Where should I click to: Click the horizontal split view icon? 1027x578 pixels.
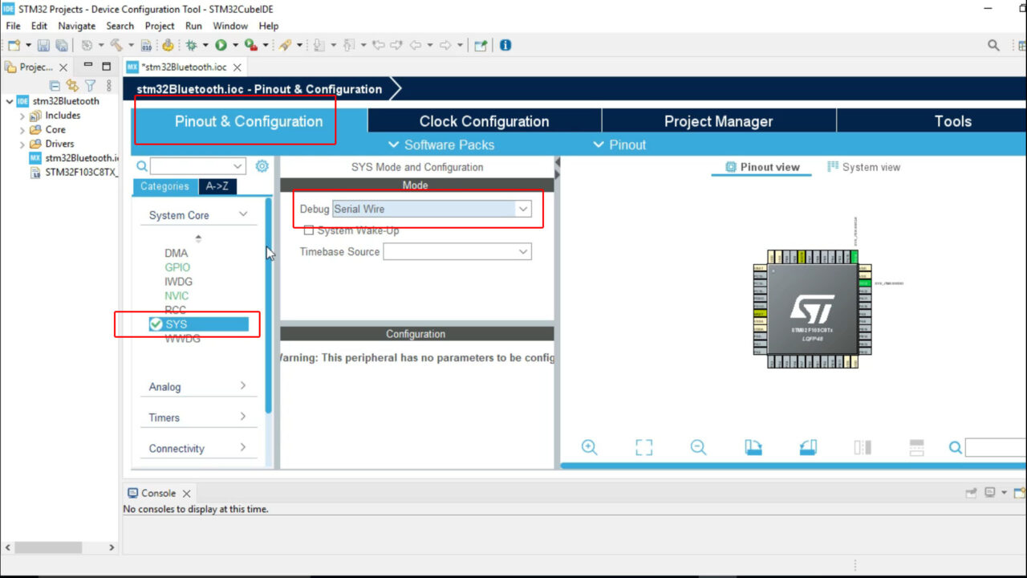tap(917, 448)
